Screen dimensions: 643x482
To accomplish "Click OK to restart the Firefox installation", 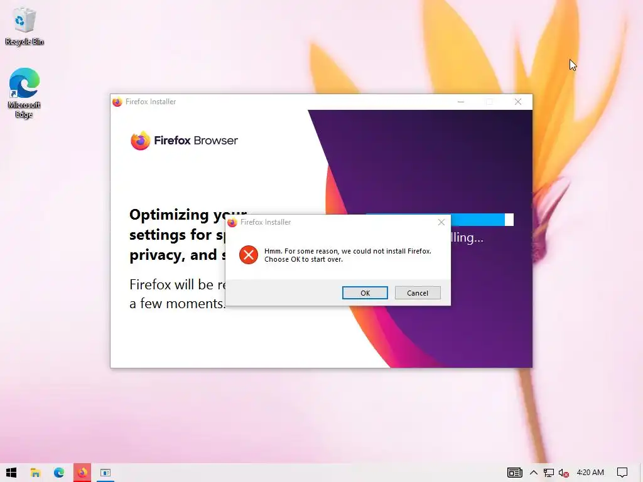I will coord(365,293).
